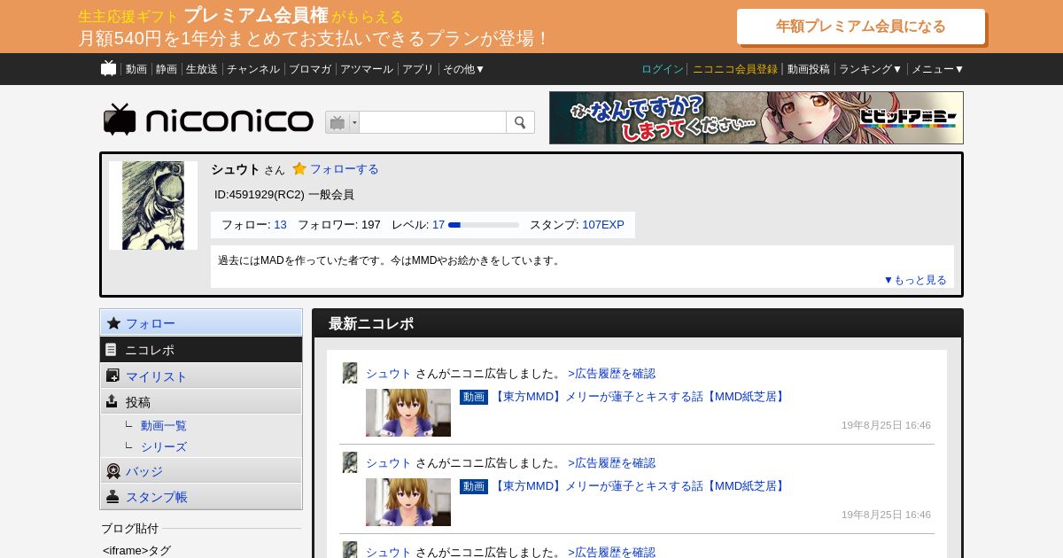Click the star icon beside フォローする

[299, 168]
